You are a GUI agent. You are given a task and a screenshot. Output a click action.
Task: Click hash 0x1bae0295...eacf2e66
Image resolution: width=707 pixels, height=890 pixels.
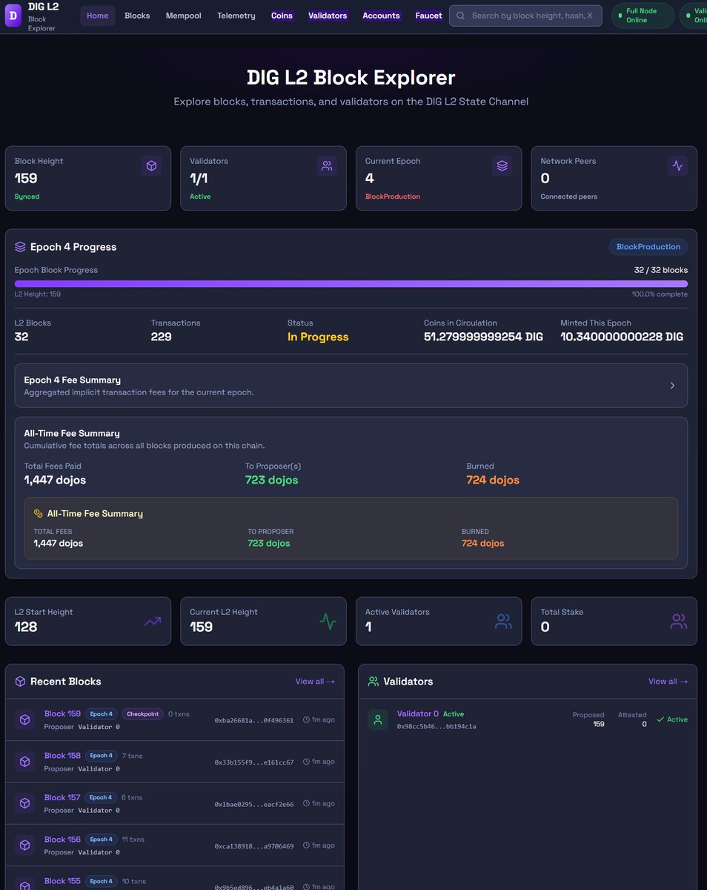(x=254, y=804)
